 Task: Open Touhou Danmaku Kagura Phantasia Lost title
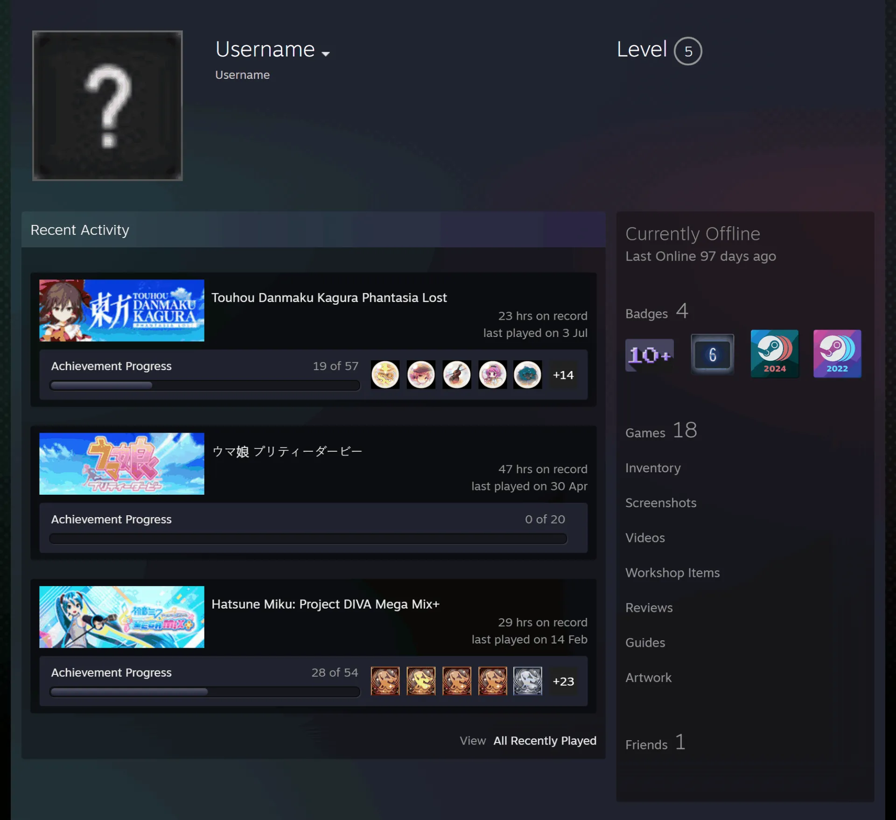329,298
